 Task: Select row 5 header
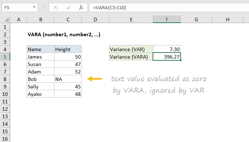click(5, 57)
